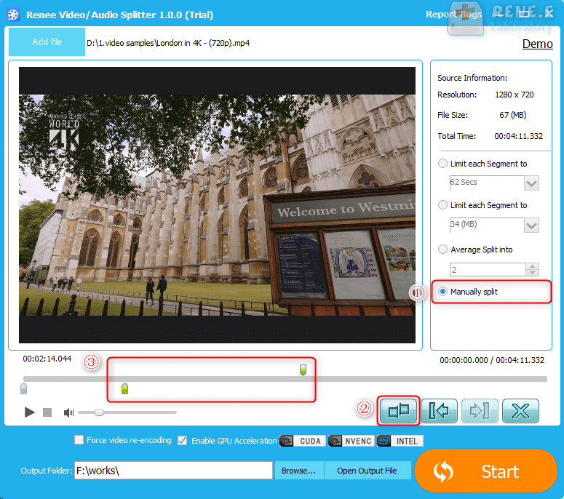Click Add file button
This screenshot has height=499, width=564.
(47, 41)
